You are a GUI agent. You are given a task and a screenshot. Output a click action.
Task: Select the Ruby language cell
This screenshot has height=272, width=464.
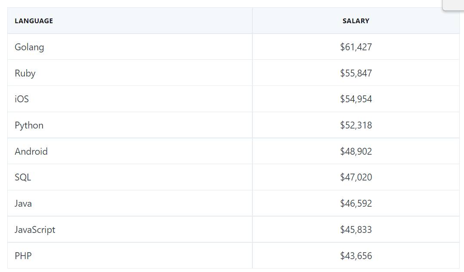(x=130, y=73)
